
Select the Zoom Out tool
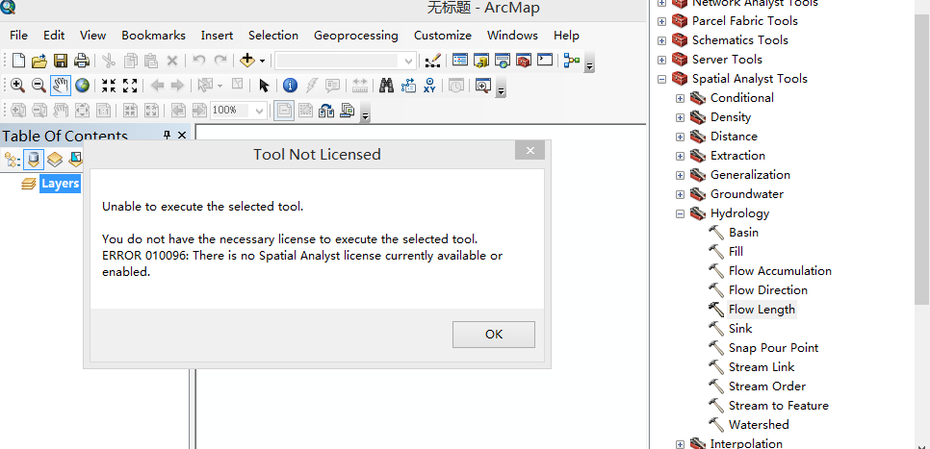[39, 86]
